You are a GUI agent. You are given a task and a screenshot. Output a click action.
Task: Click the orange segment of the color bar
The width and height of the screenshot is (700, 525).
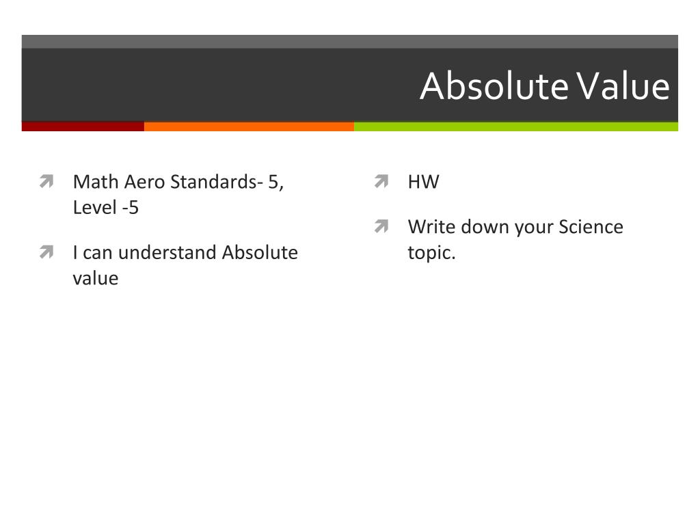coord(249,126)
